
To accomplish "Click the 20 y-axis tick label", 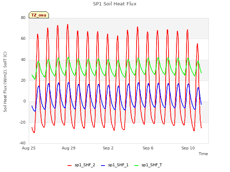I will tap(23, 80).
